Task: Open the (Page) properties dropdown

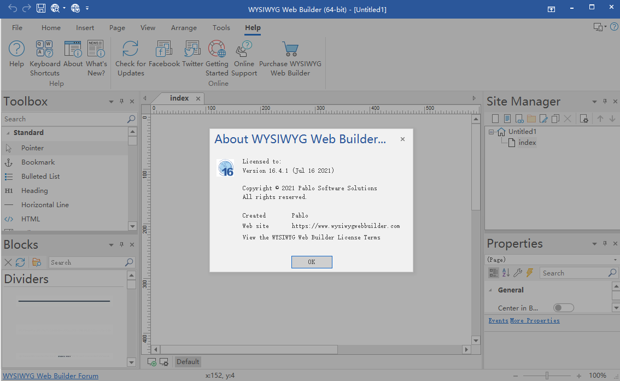Action: pos(615,260)
